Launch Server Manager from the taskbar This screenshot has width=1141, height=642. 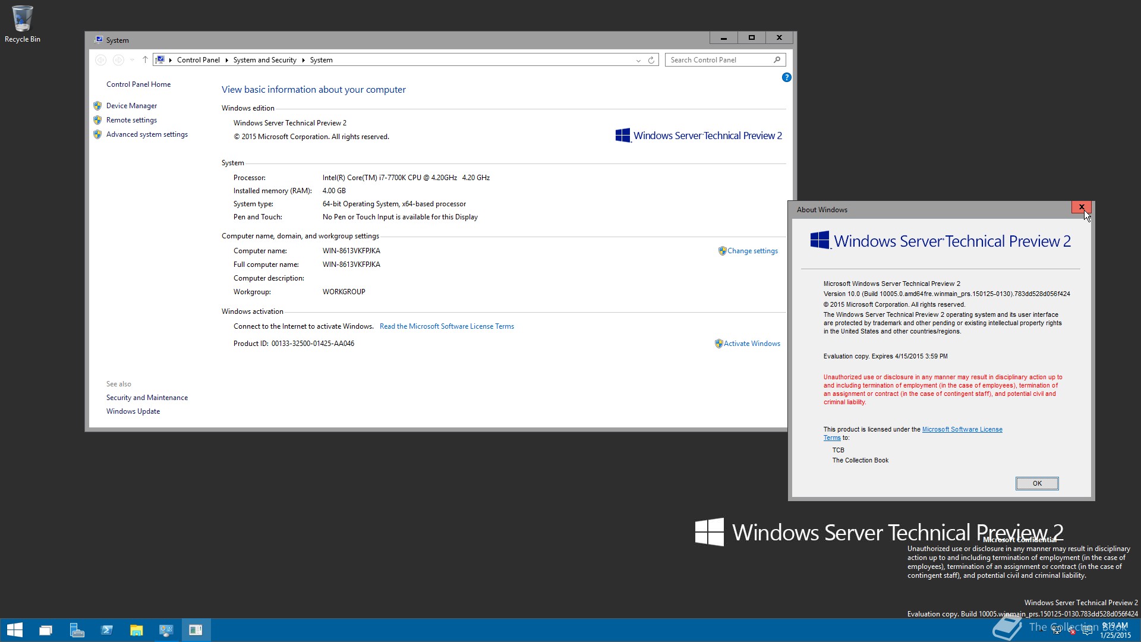coord(77,630)
